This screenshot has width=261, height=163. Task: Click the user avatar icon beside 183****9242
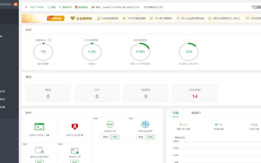(26, 7)
